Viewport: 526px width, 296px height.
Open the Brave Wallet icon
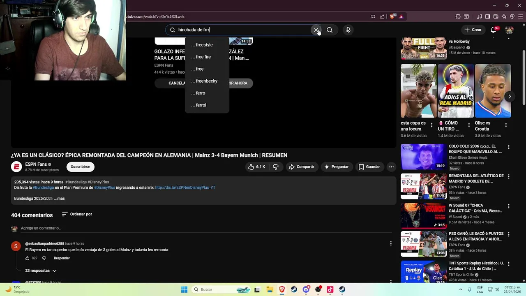click(x=496, y=16)
